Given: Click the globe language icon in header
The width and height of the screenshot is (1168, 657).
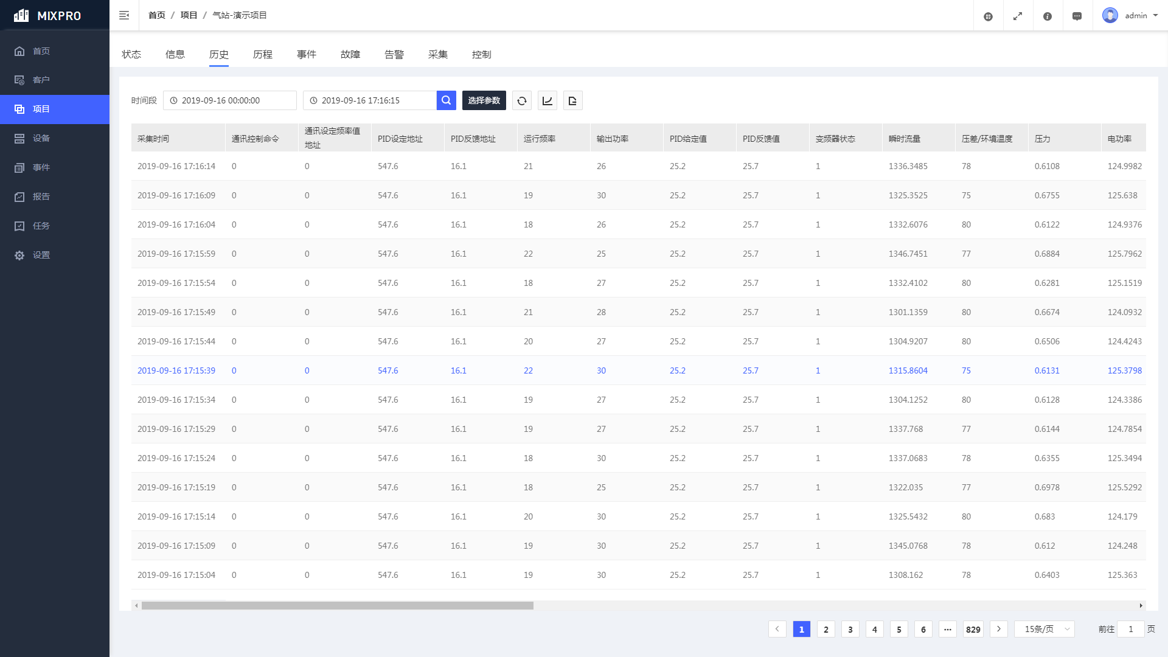Looking at the screenshot, I should click(988, 16).
